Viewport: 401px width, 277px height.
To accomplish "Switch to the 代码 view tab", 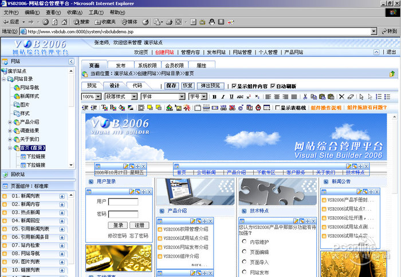I will (x=137, y=86).
